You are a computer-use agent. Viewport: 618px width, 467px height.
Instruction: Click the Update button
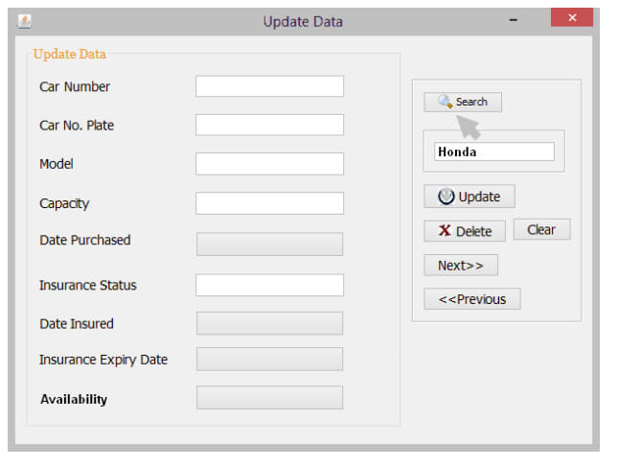(x=469, y=197)
